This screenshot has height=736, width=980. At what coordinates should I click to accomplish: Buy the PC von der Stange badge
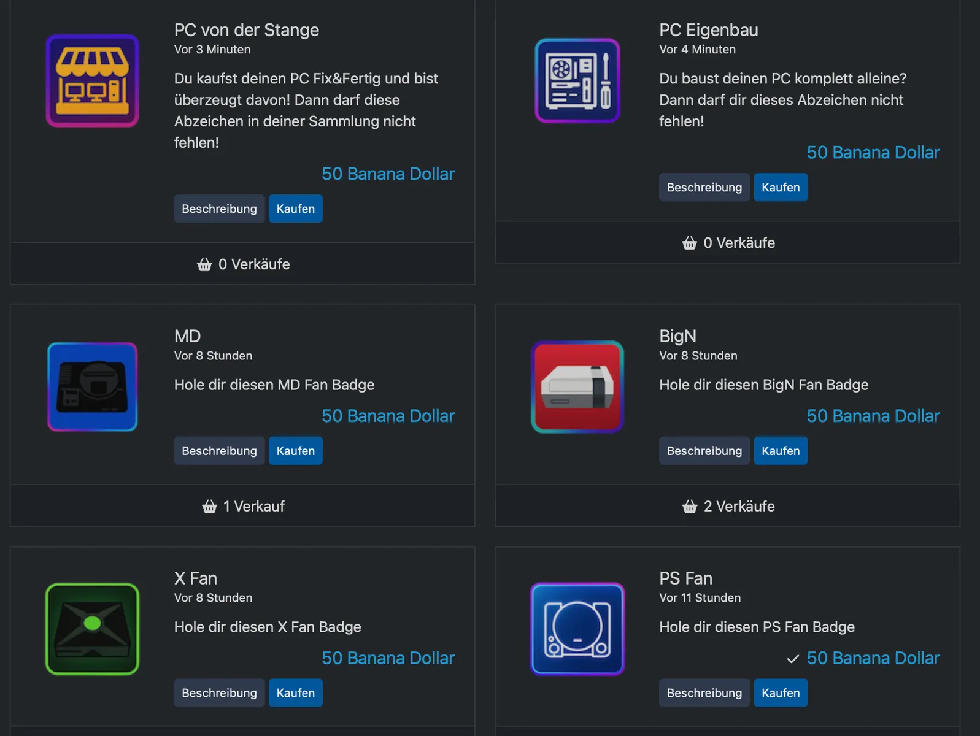[x=295, y=209]
